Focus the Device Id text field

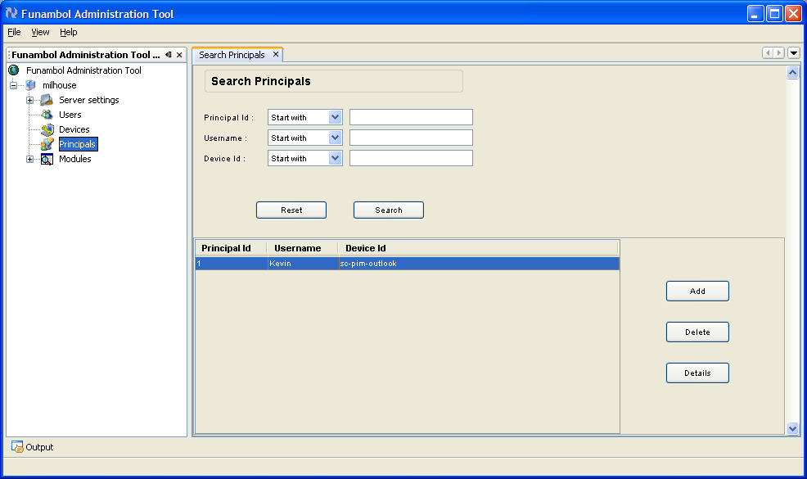(x=411, y=158)
